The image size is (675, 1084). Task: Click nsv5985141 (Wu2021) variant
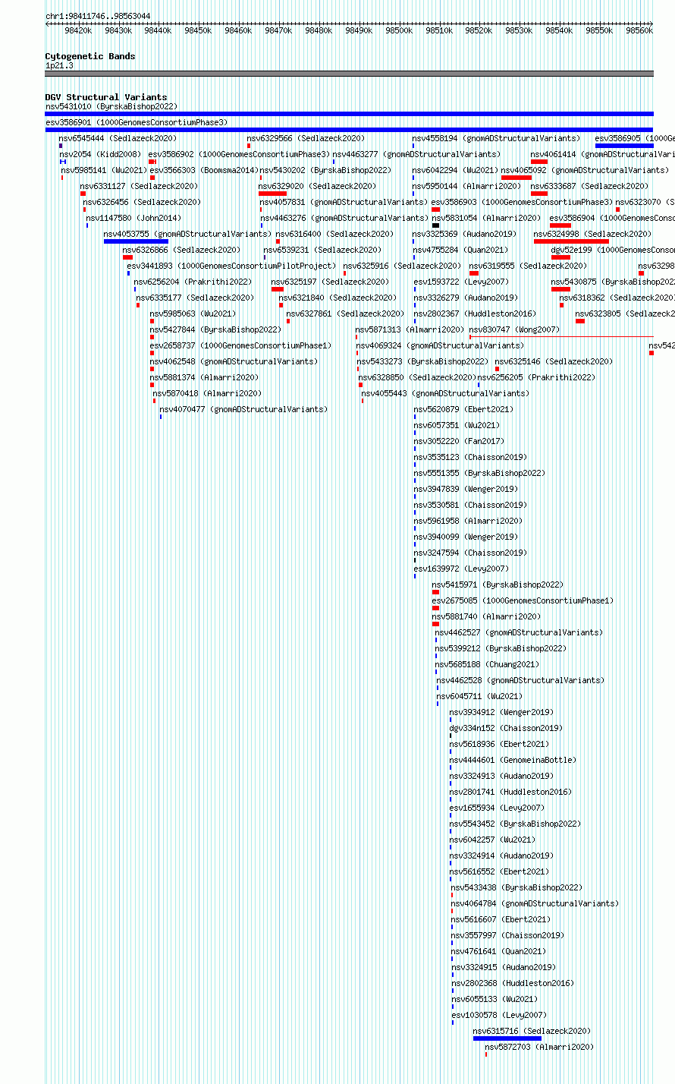point(104,171)
